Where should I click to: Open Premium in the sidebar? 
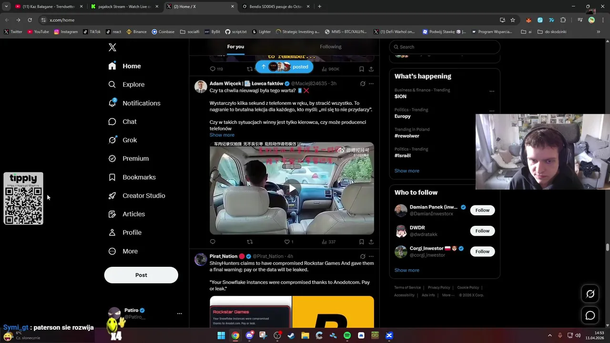tap(129, 159)
